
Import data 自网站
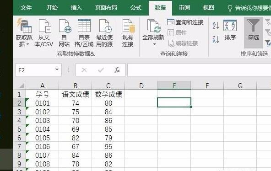pyautogui.click(x=64, y=33)
